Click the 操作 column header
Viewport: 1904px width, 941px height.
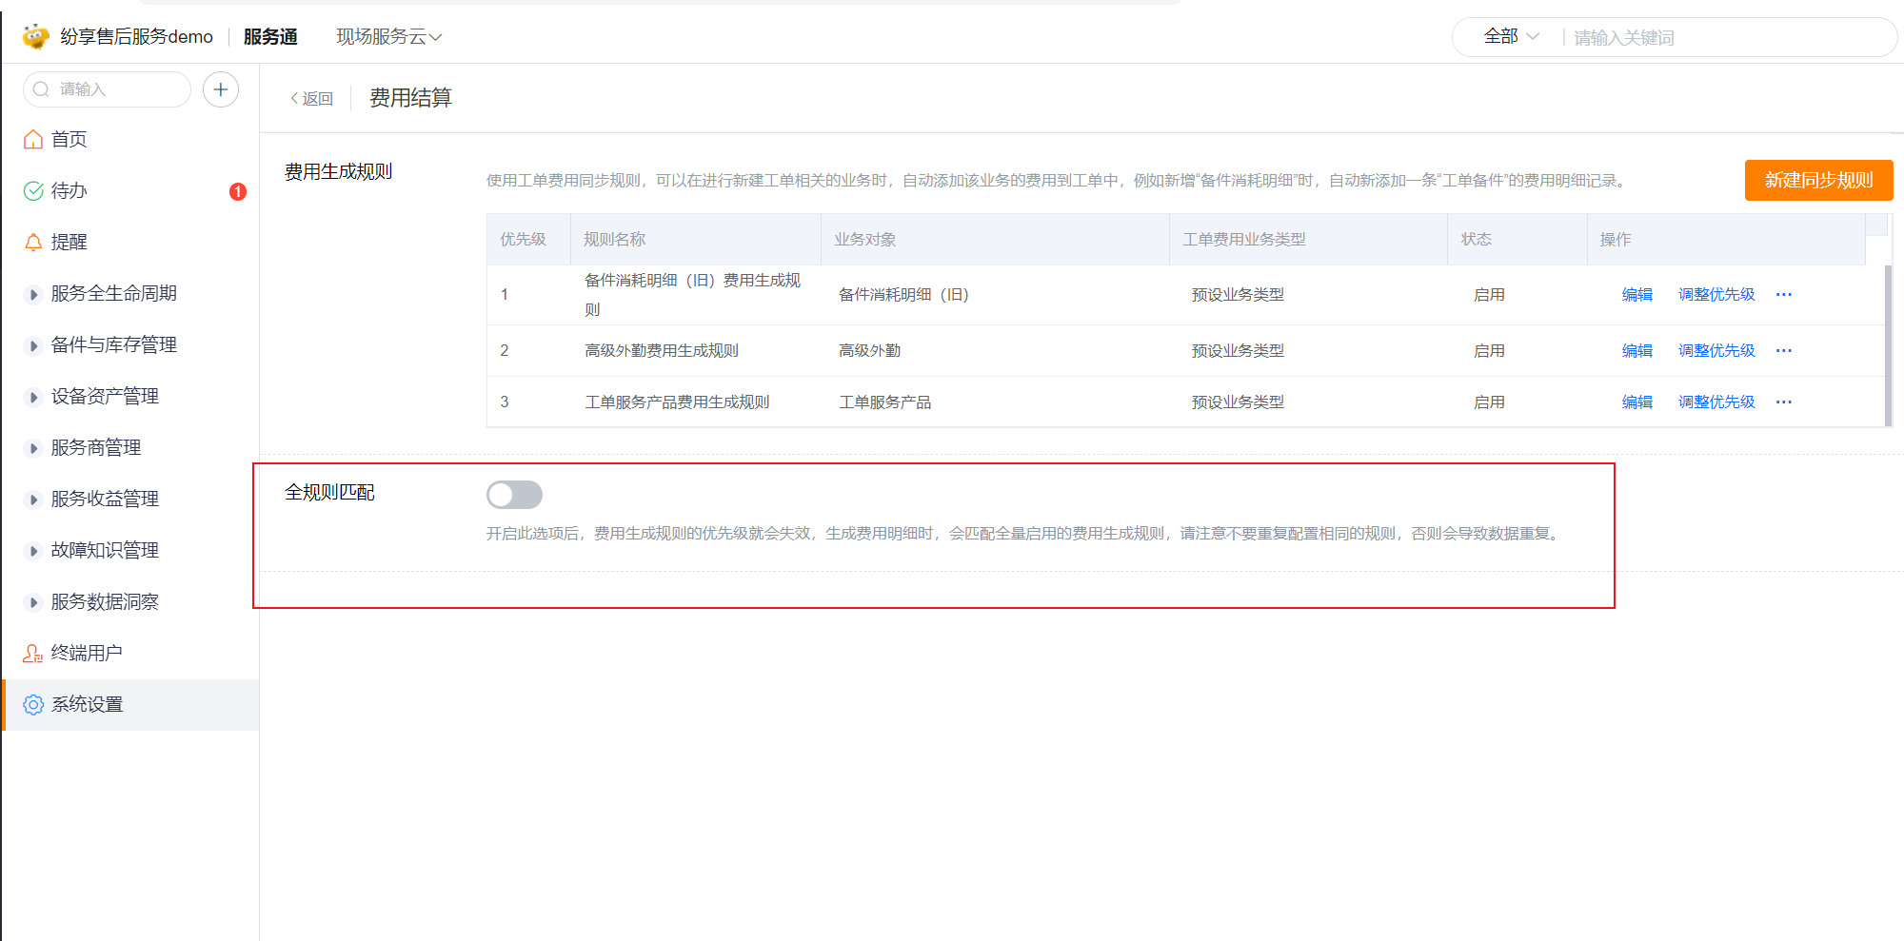[x=1725, y=239]
